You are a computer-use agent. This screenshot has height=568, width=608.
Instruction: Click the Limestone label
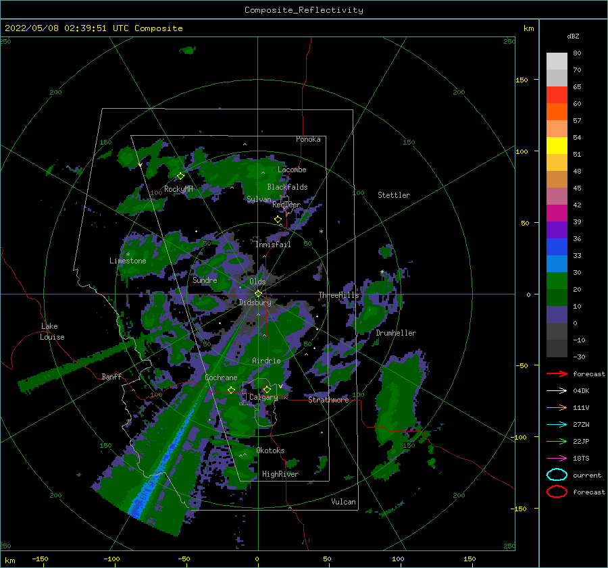tap(128, 261)
